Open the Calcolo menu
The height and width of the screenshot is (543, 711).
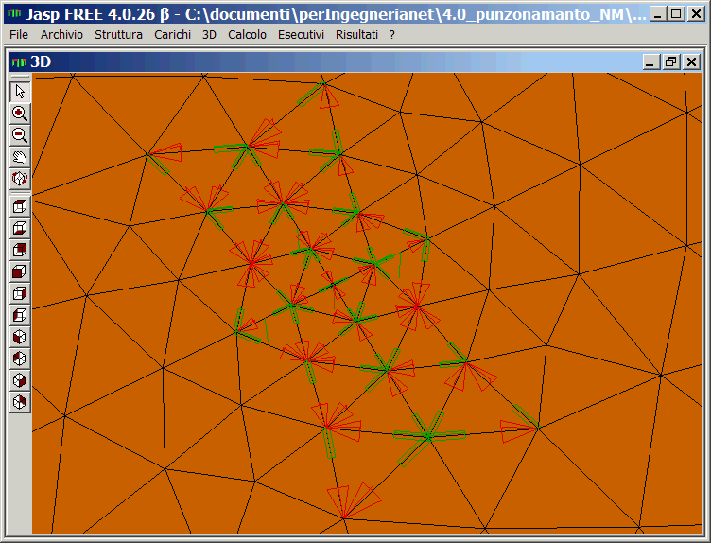[x=247, y=34]
